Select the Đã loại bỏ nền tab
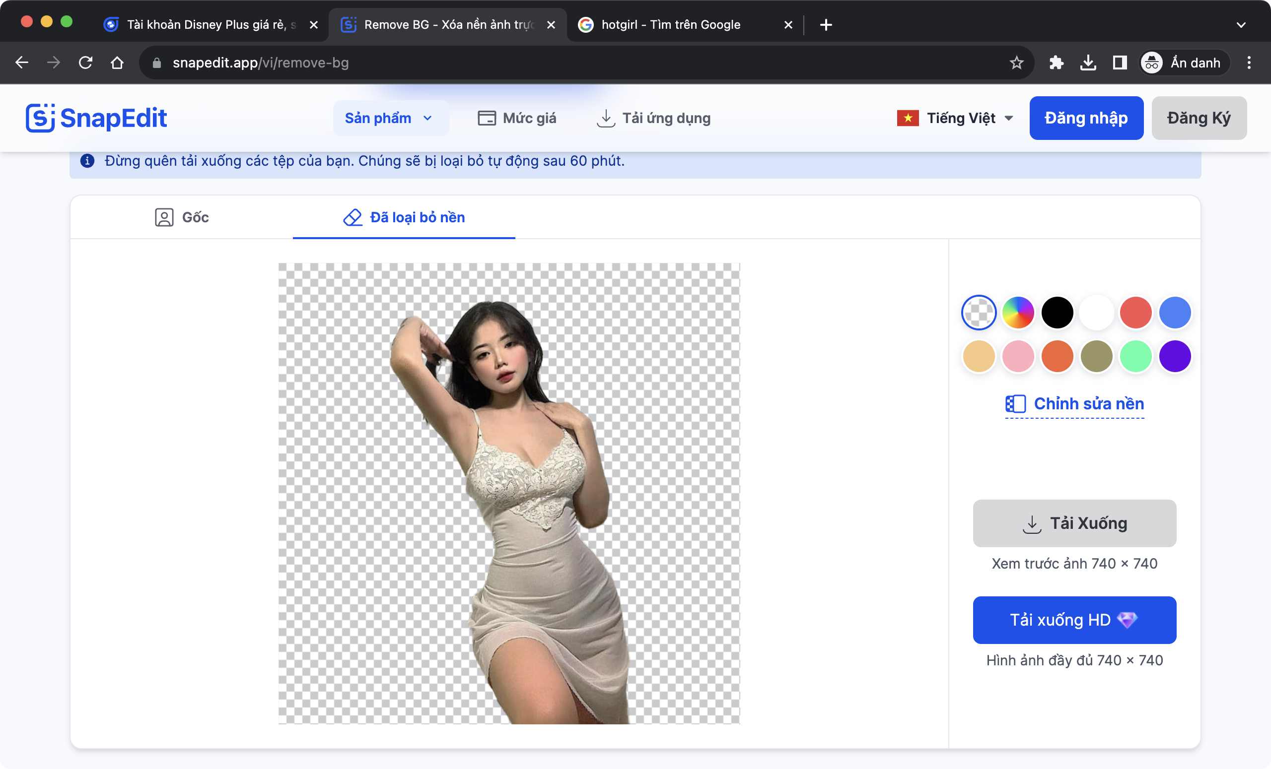The image size is (1271, 769). (404, 217)
